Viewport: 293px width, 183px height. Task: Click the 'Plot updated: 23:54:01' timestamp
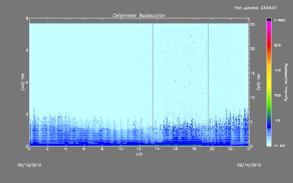[255, 8]
